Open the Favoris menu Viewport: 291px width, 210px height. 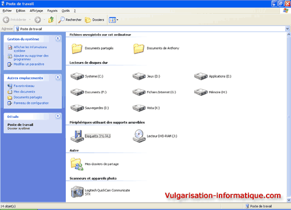click(x=52, y=11)
